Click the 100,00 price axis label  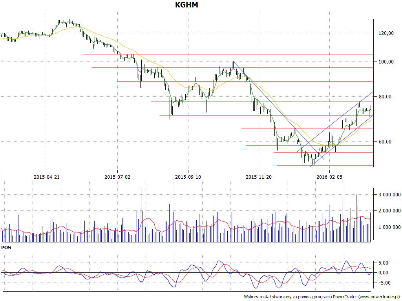386,62
